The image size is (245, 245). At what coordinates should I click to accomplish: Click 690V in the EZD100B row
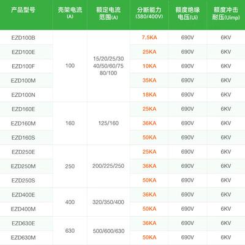(187, 37)
